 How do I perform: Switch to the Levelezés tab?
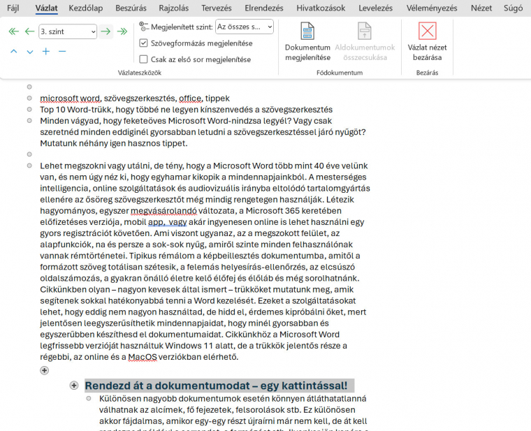[376, 8]
